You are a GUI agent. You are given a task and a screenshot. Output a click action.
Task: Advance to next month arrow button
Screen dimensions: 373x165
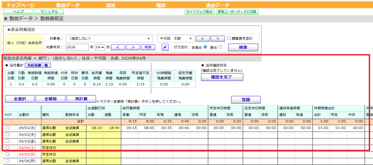pos(133,47)
